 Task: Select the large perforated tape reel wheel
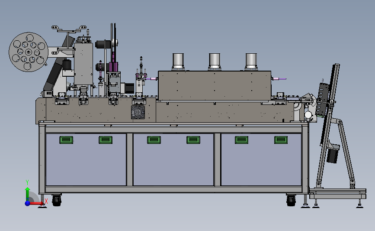pyautogui.click(x=29, y=52)
